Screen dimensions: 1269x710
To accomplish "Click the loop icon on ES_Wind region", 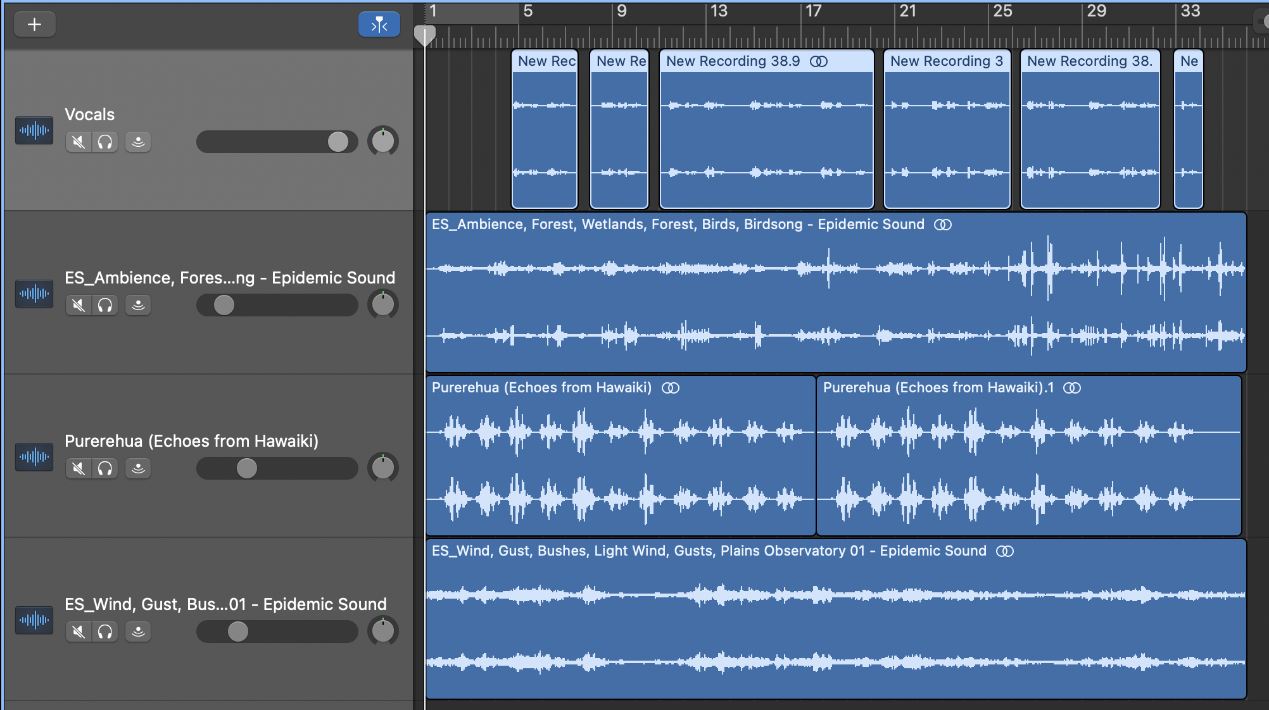I will 1005,551.
